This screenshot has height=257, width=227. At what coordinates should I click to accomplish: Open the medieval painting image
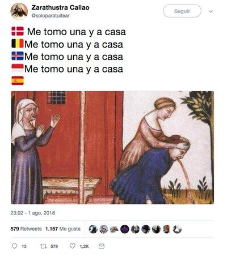[x=112, y=148]
